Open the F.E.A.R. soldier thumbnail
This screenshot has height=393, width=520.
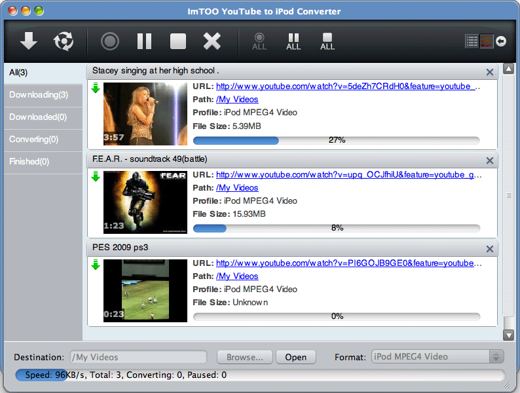click(145, 202)
